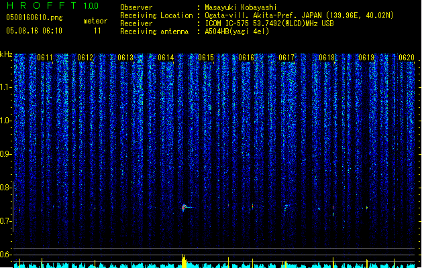Click the 0618 time marker

[327, 58]
